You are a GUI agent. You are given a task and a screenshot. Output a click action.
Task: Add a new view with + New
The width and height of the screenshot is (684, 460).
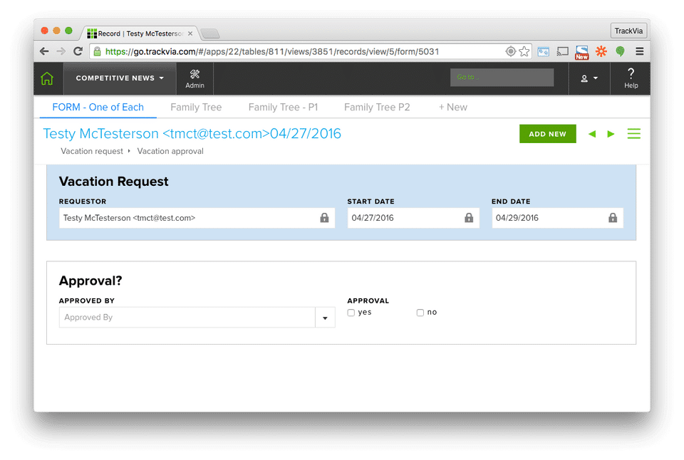453,108
